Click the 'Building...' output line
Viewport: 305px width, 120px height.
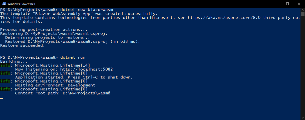point(14,61)
